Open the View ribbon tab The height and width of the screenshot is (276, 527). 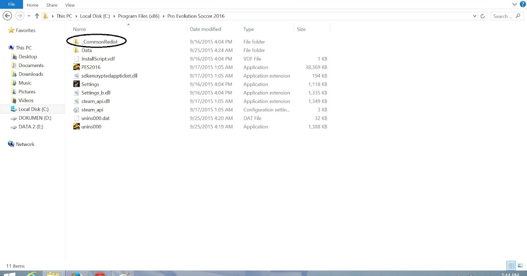pos(70,5)
